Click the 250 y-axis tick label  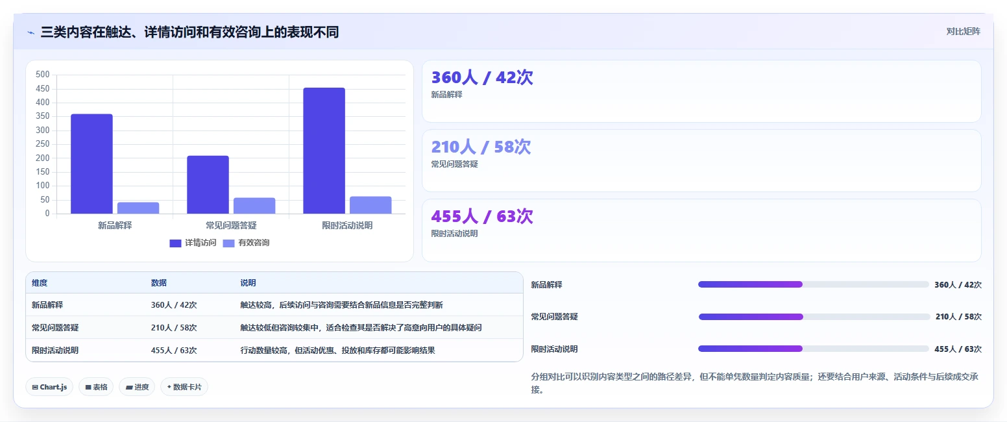click(43, 144)
